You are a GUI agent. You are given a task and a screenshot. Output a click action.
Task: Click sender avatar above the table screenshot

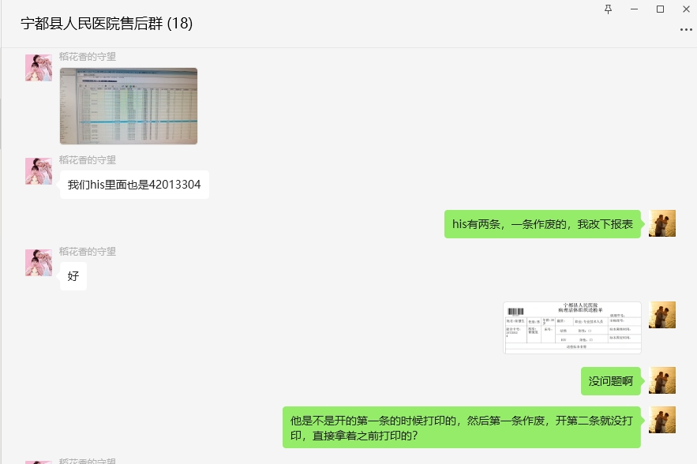39,68
